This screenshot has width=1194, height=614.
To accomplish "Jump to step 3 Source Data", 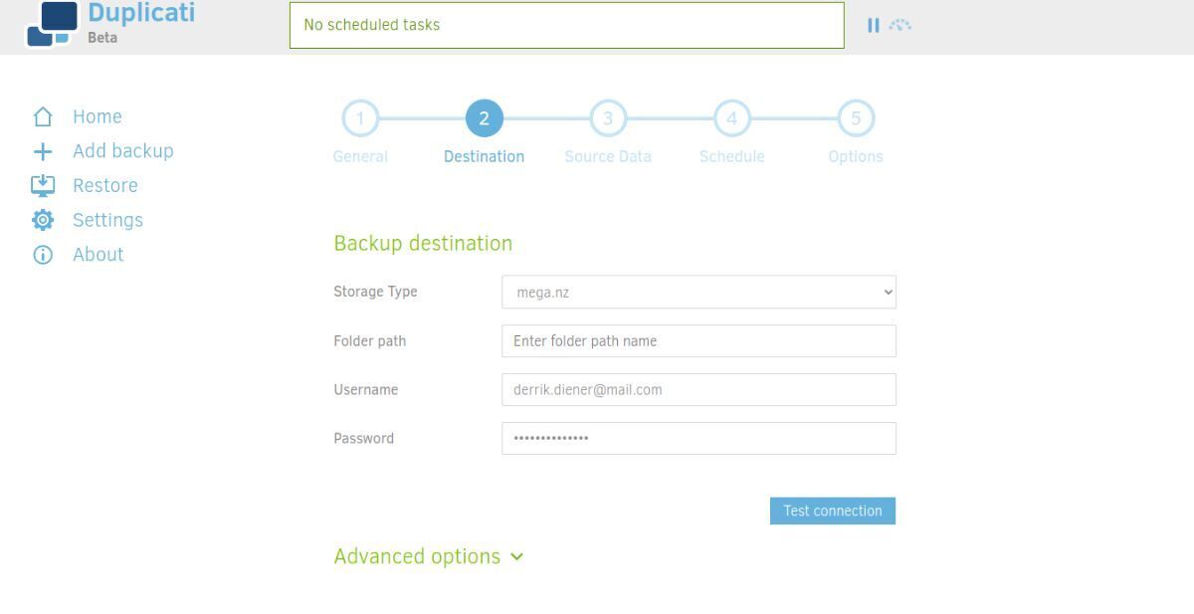I will 608,119.
